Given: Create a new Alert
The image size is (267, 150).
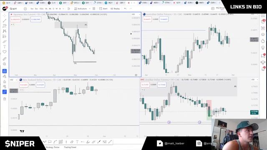Looking at the screenshot, I should [103, 9].
